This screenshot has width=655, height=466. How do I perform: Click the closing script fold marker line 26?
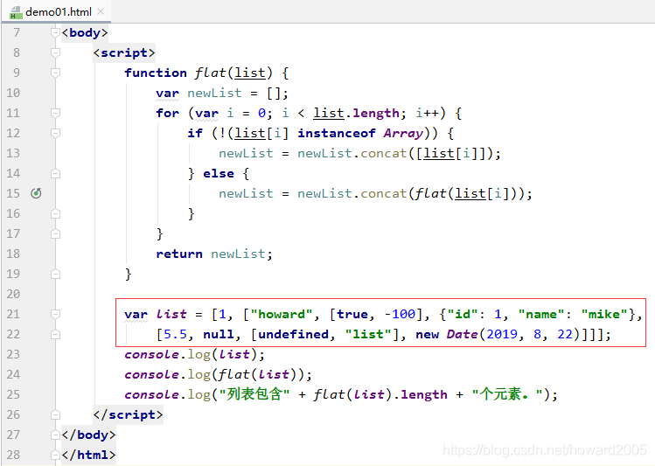click(x=55, y=414)
